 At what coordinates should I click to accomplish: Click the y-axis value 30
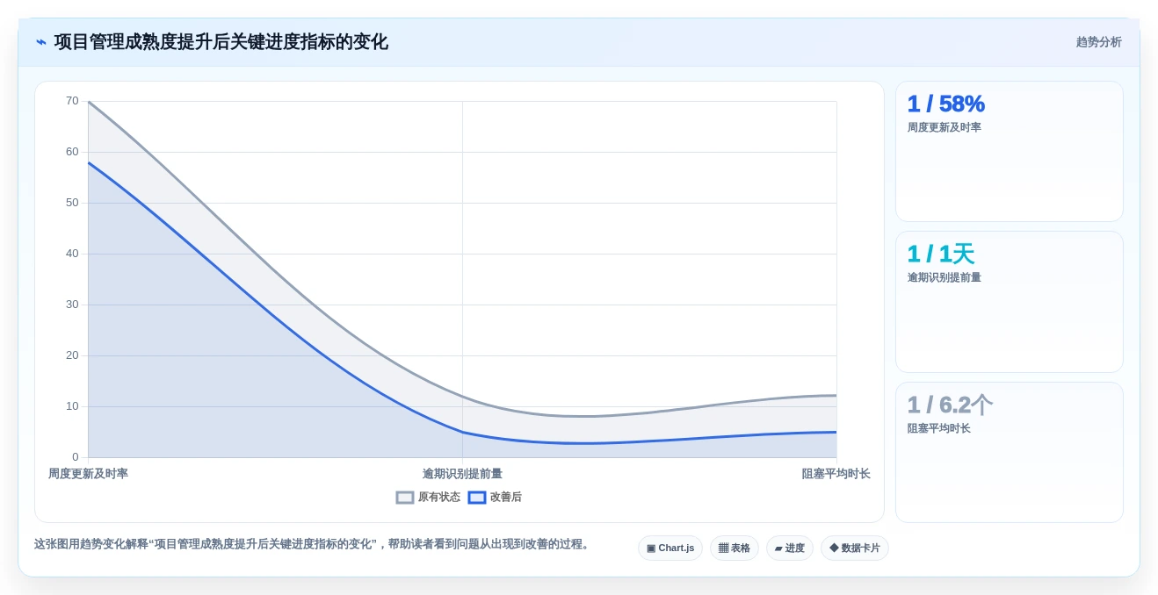72,305
